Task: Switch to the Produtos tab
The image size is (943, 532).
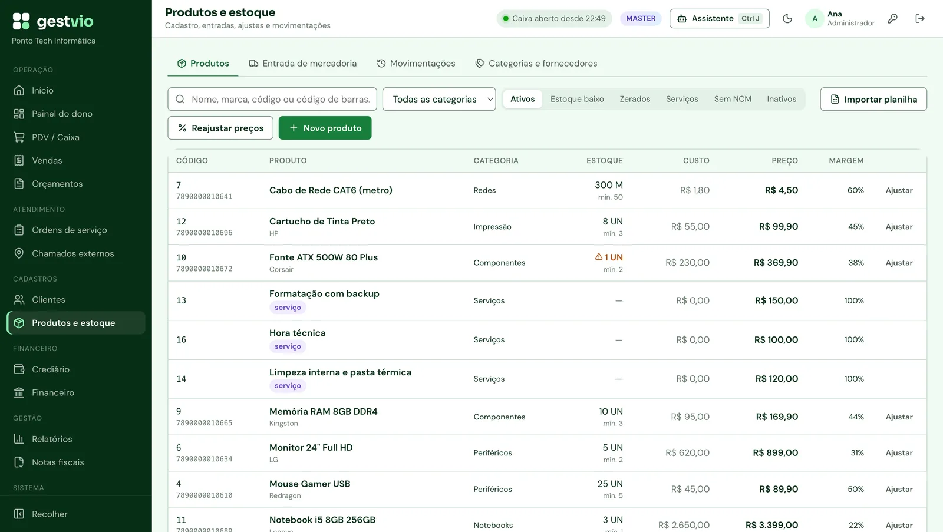Action: pos(203,63)
